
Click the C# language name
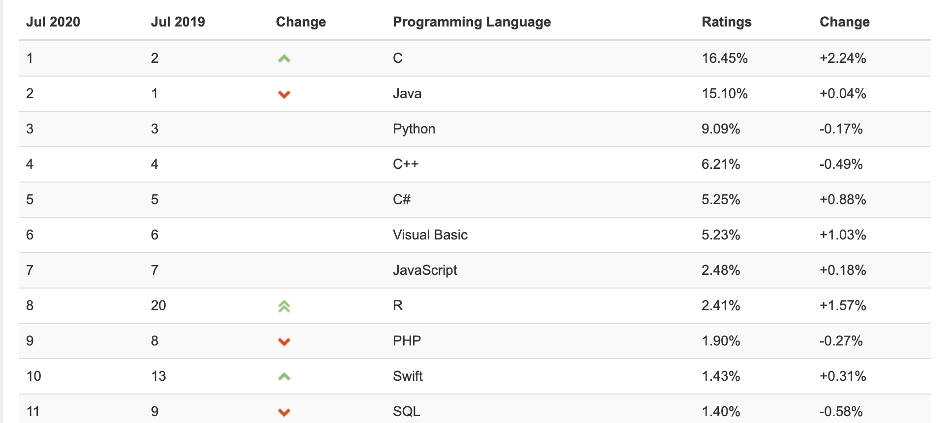402,200
